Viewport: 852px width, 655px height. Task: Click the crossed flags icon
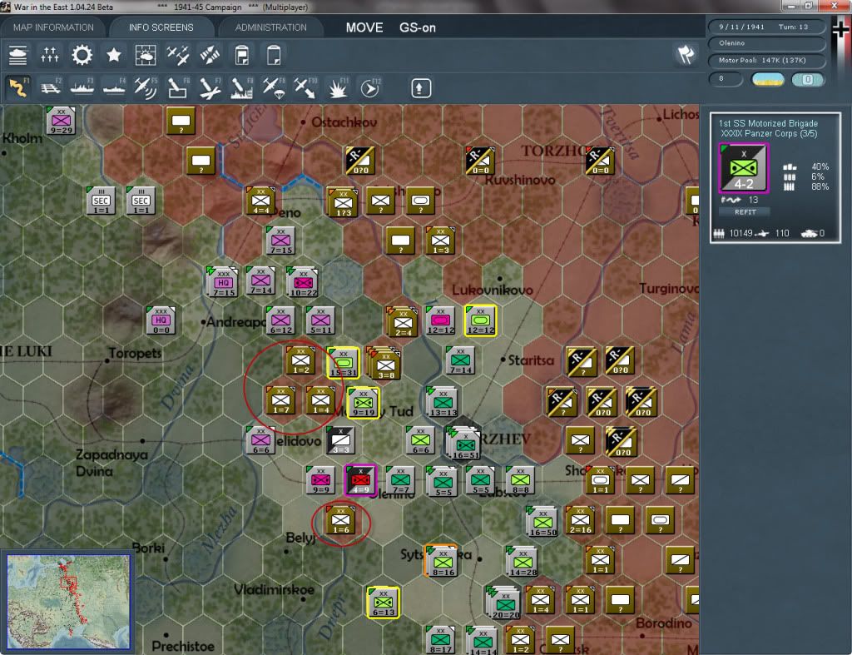[x=686, y=54]
